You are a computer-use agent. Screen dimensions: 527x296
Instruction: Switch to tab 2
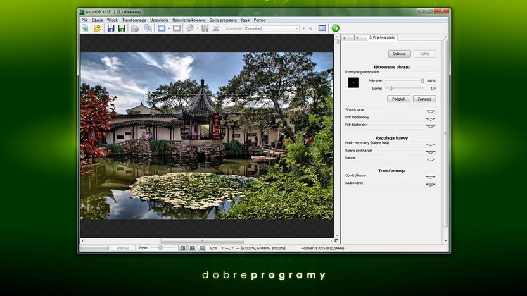(x=360, y=37)
